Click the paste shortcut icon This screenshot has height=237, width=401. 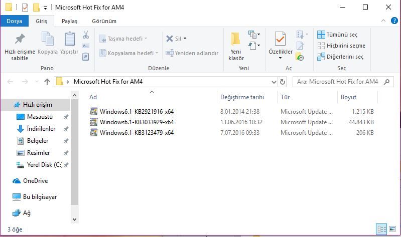pyautogui.click(x=85, y=57)
